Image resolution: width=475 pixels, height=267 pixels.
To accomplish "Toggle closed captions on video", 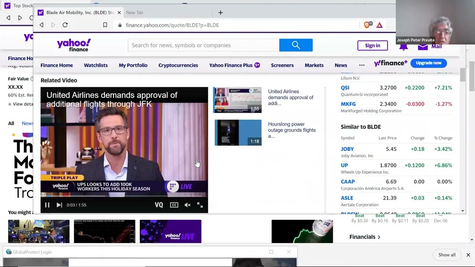I will pos(174,205).
